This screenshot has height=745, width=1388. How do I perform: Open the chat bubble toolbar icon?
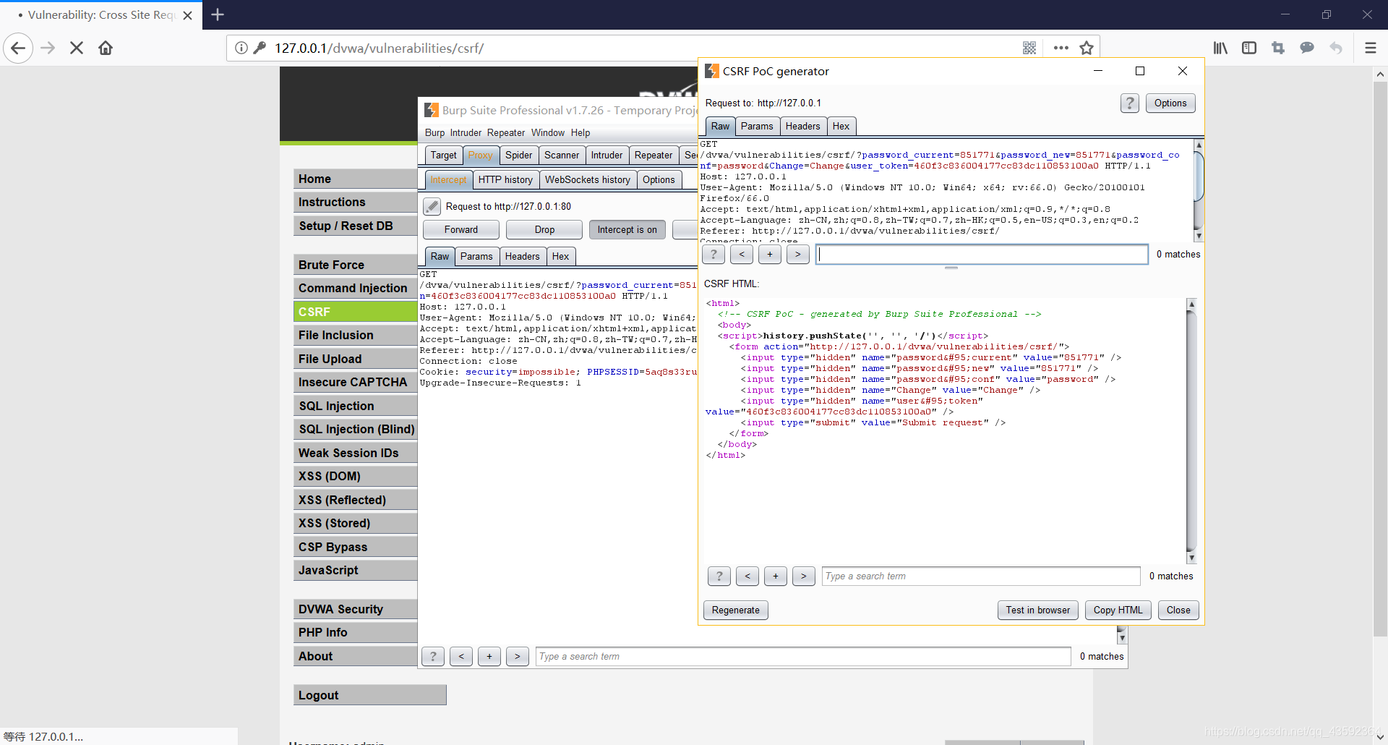1307,48
